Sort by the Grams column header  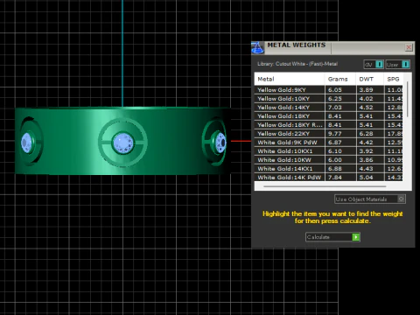pyautogui.click(x=340, y=79)
